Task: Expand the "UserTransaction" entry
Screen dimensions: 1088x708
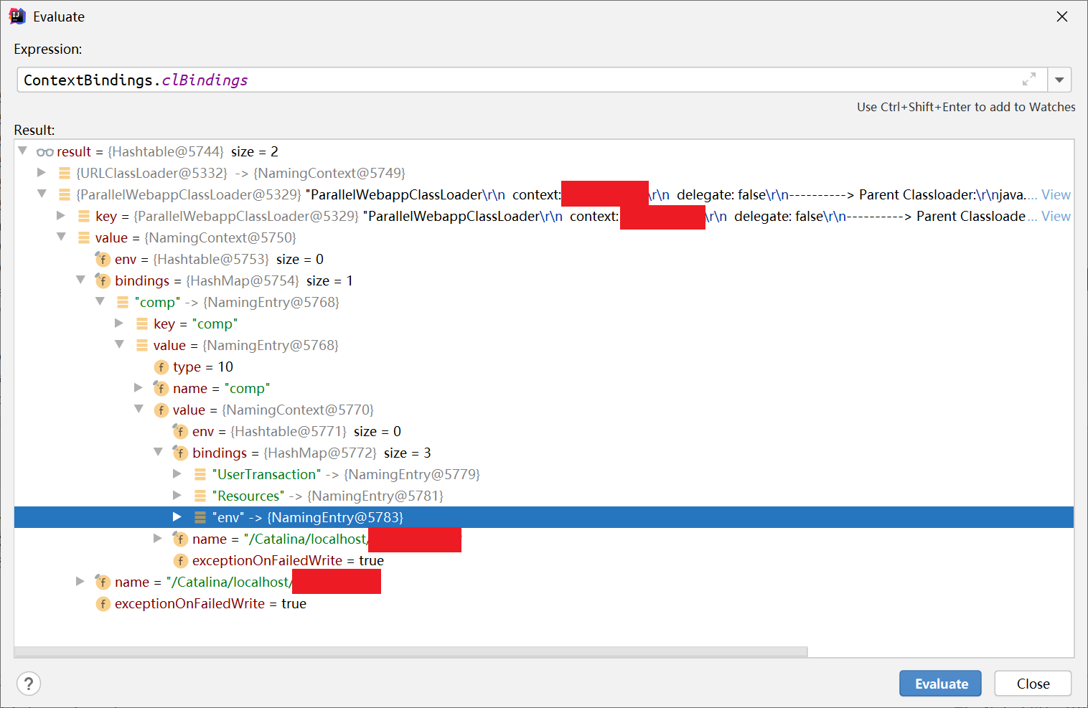Action: pyautogui.click(x=177, y=474)
